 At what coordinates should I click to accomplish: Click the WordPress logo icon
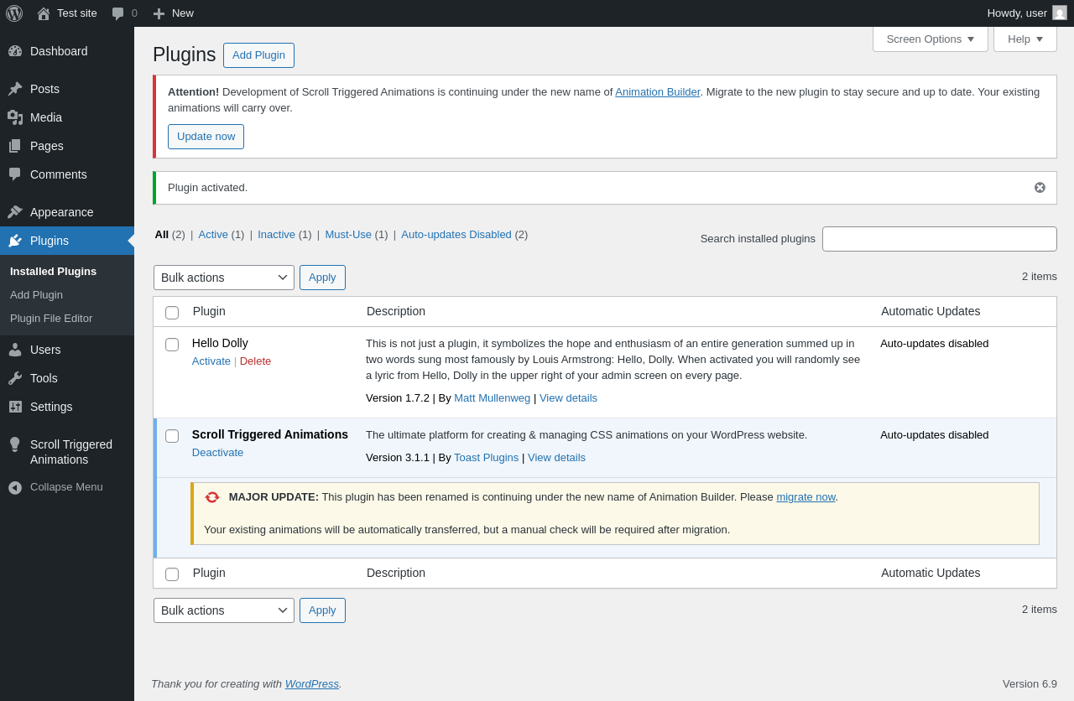14,13
